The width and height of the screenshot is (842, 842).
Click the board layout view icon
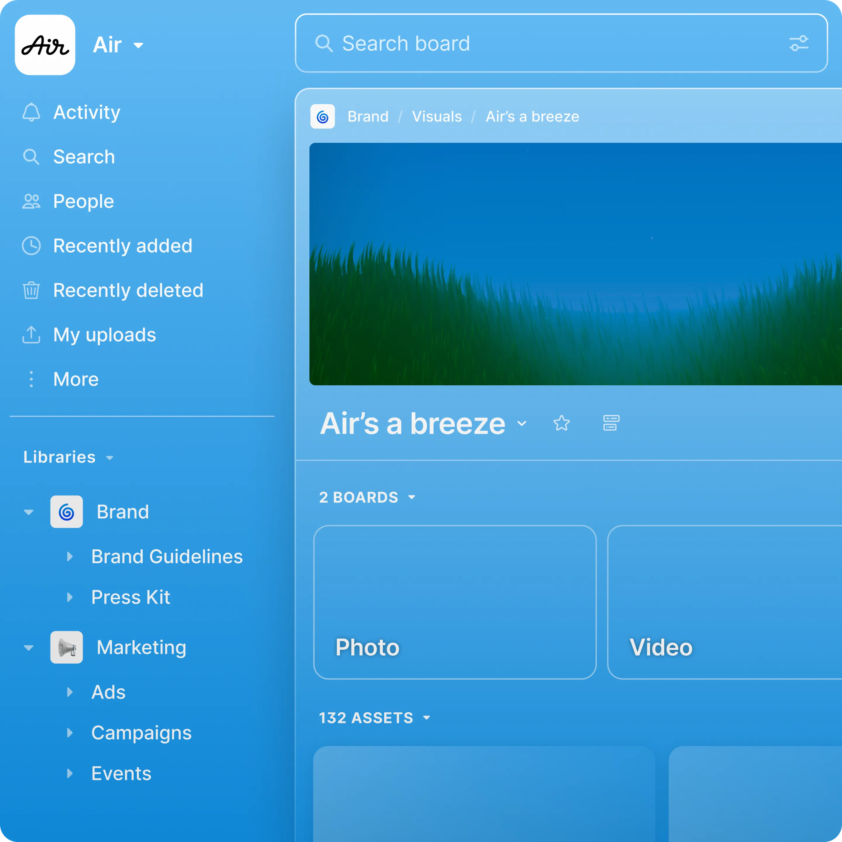[611, 423]
